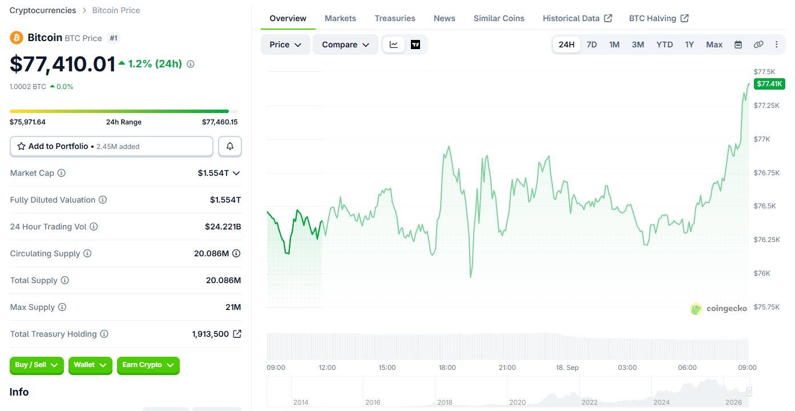Image resolution: width=795 pixels, height=411 pixels.
Task: Click the $77.41K current price label
Action: tap(769, 84)
